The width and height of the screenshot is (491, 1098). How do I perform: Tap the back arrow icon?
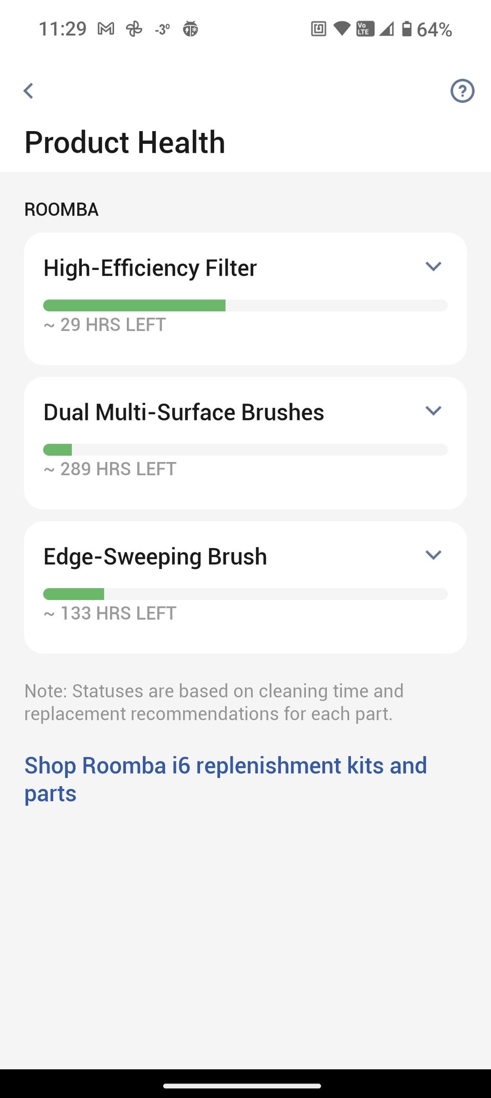(x=29, y=91)
